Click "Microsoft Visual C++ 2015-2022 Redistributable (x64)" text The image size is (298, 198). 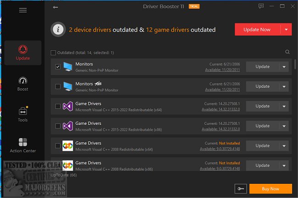[x=119, y=110]
